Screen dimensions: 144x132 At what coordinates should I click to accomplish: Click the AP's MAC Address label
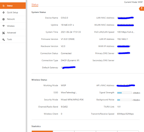[105, 85]
